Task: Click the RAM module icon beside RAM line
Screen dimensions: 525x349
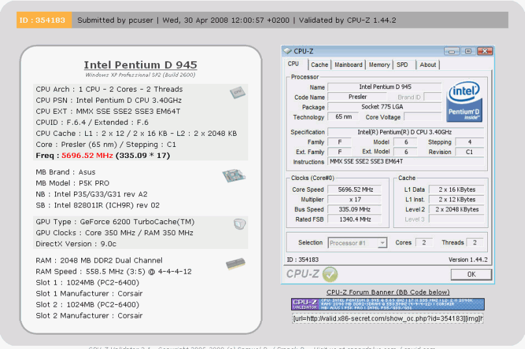Action: pos(236,264)
